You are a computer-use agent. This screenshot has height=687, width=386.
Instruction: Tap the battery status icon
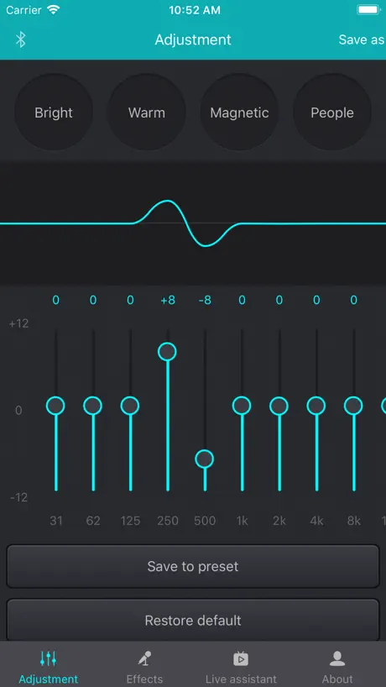[368, 9]
